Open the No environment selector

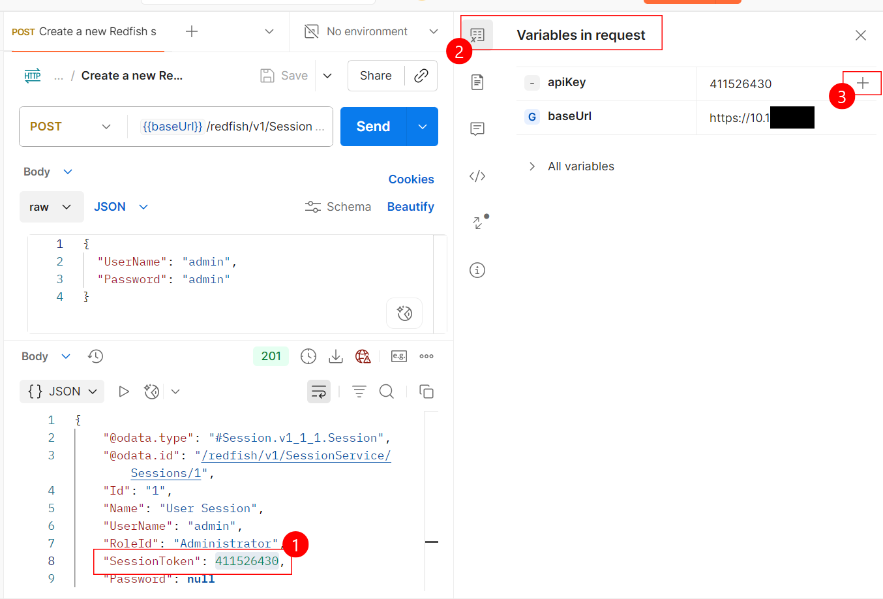click(371, 31)
